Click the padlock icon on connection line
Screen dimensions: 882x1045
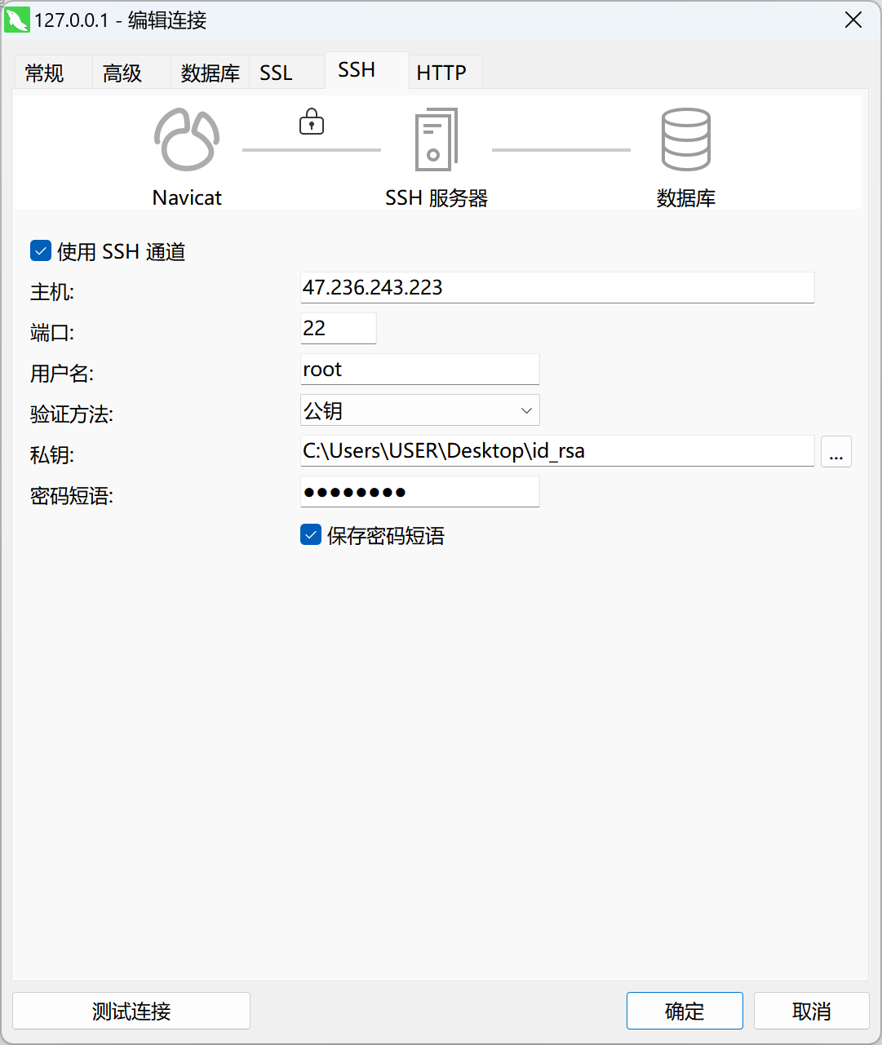coord(311,122)
